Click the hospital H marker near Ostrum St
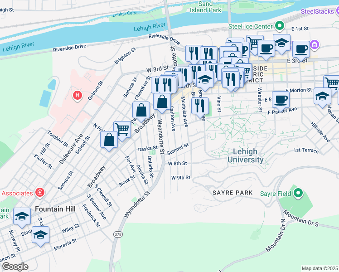This screenshot has width=339, height=272. tap(77, 96)
